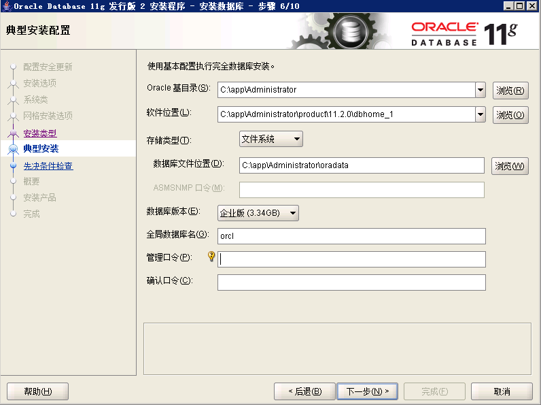Expand the Oracle 基目录 dropdown arrow
The width and height of the screenshot is (541, 405).
[480, 90]
